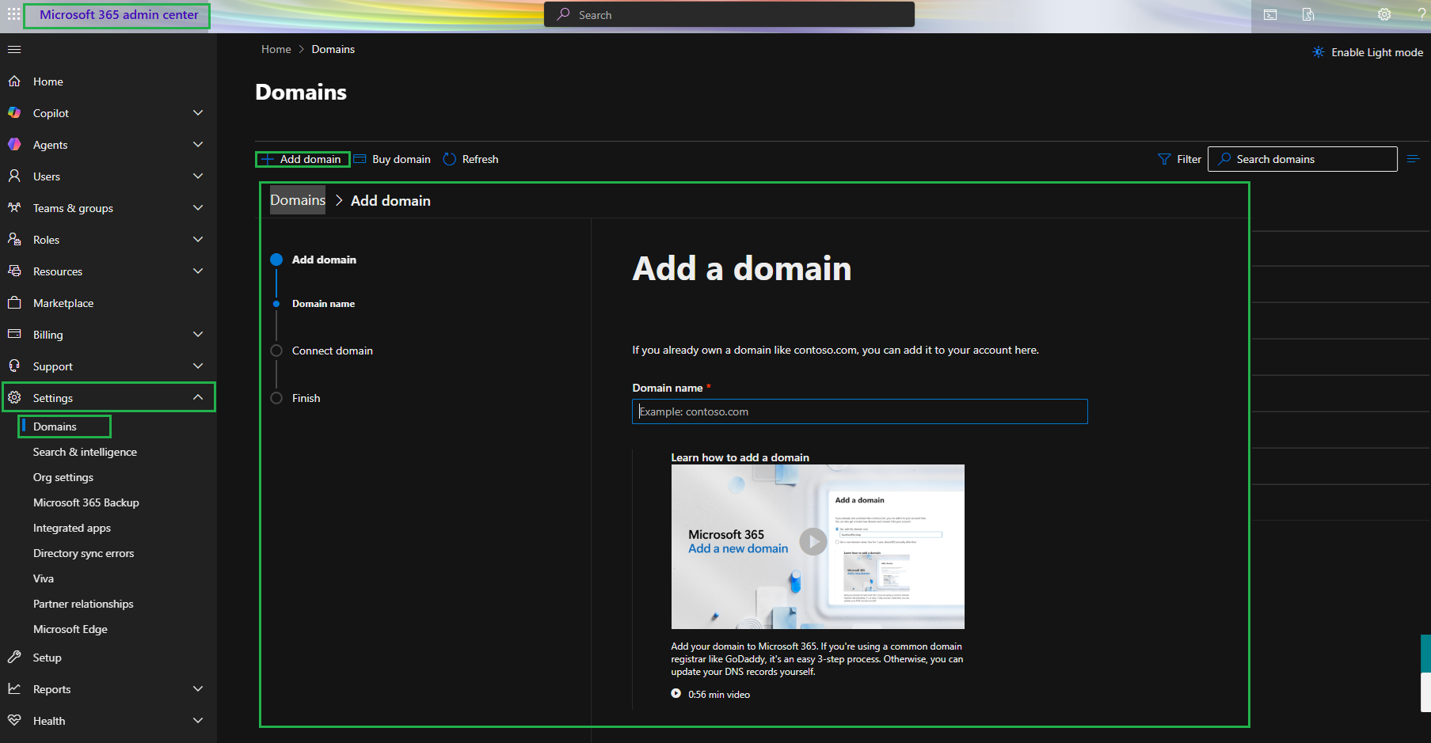The height and width of the screenshot is (743, 1431).
Task: Play the Add a new domain video
Action: coord(813,542)
